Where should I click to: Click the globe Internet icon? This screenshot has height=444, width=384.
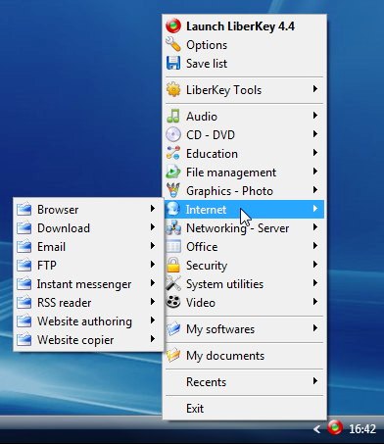173,209
